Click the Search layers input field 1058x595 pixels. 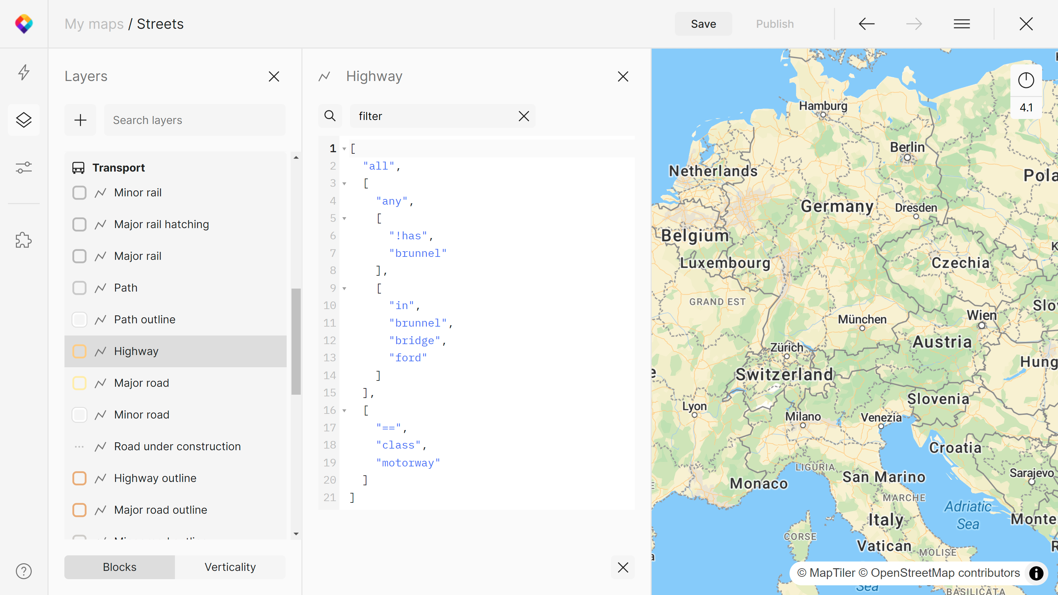coord(195,120)
